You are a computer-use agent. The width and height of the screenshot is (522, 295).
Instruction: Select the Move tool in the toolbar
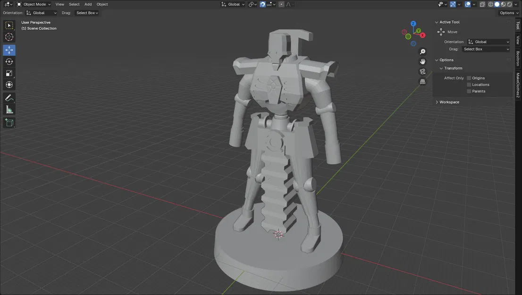pyautogui.click(x=9, y=50)
